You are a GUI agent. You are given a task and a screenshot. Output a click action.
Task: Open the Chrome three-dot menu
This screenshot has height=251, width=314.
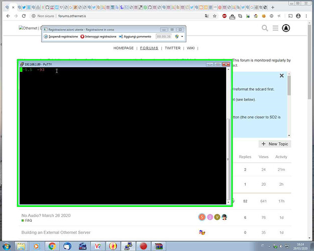(306, 16)
